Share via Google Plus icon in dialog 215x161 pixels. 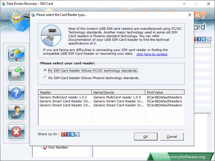(63, 134)
